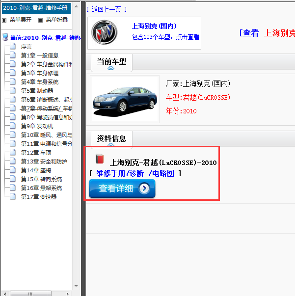
Task: Go back via 返回上一页 link
Action: tap(107, 9)
